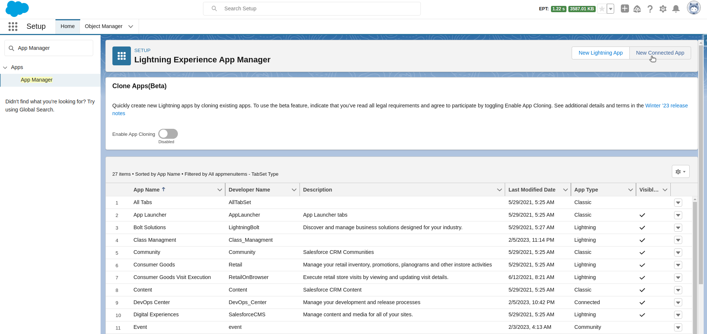Screen dimensions: 707x334
Task: Click the SalesforceCMS developer name
Action: 247,314
